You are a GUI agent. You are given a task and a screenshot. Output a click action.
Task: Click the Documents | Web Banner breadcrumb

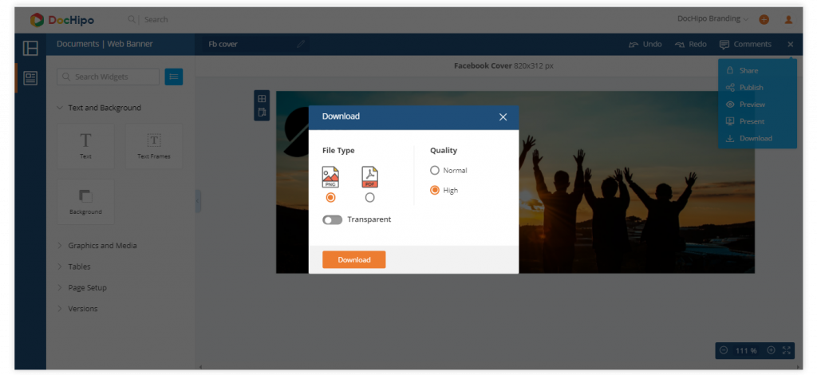coord(105,44)
